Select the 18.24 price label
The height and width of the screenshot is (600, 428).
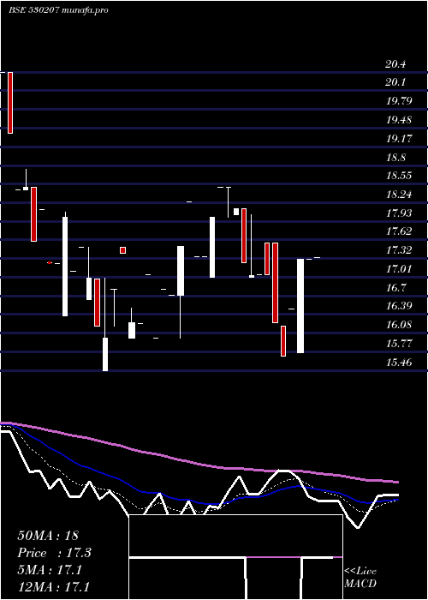coord(399,195)
